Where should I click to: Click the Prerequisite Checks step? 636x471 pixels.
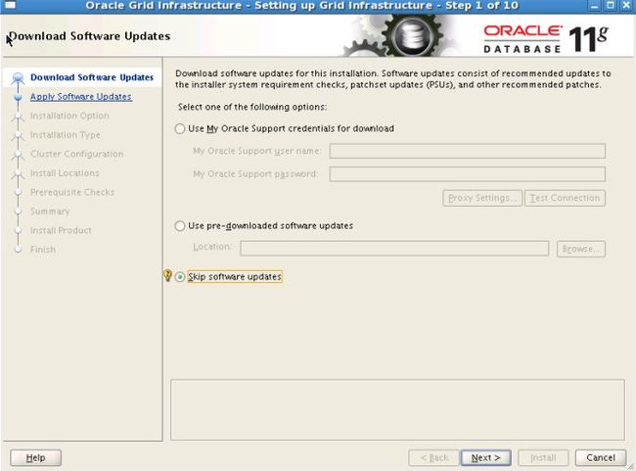click(x=72, y=192)
